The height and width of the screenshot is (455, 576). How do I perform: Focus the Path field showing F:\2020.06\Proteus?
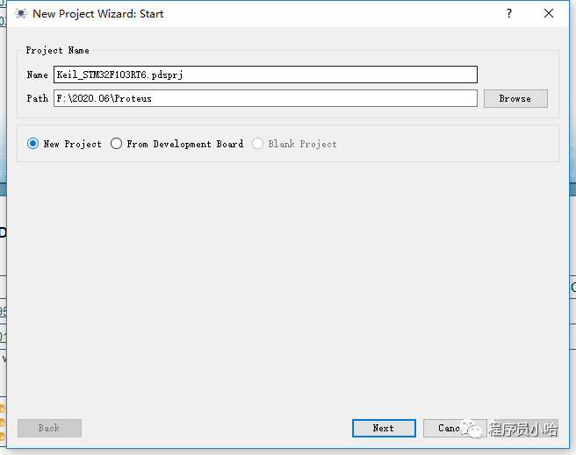coord(264,98)
